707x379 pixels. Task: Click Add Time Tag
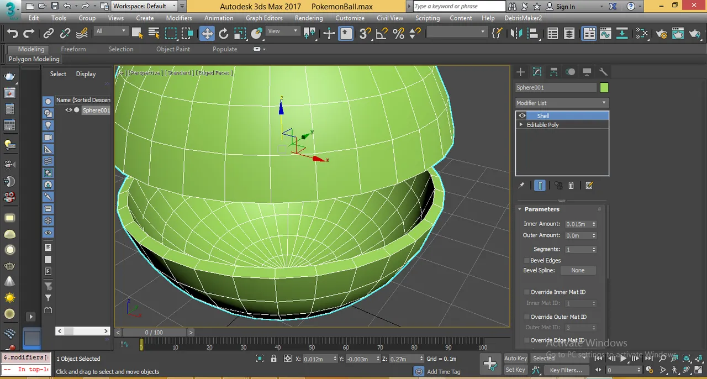click(444, 371)
